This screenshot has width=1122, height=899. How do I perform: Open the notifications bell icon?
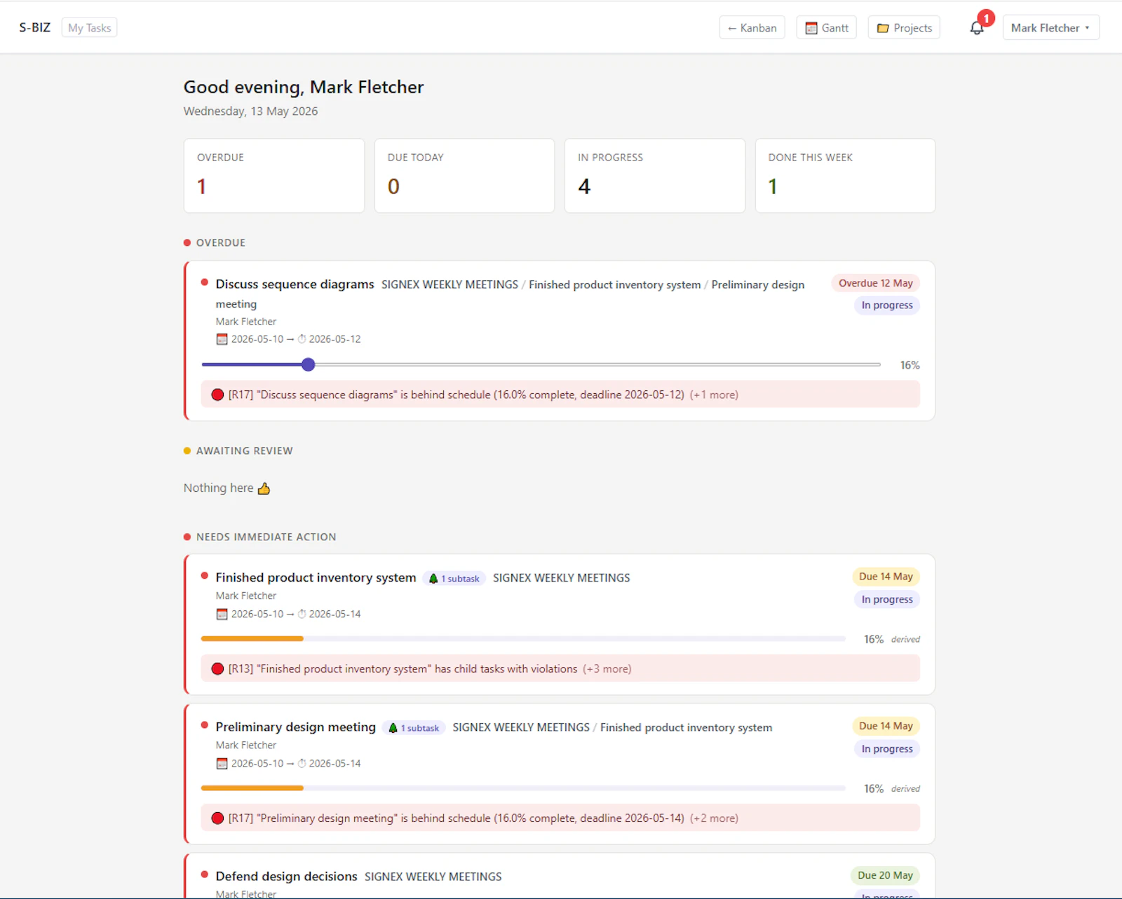tap(976, 28)
